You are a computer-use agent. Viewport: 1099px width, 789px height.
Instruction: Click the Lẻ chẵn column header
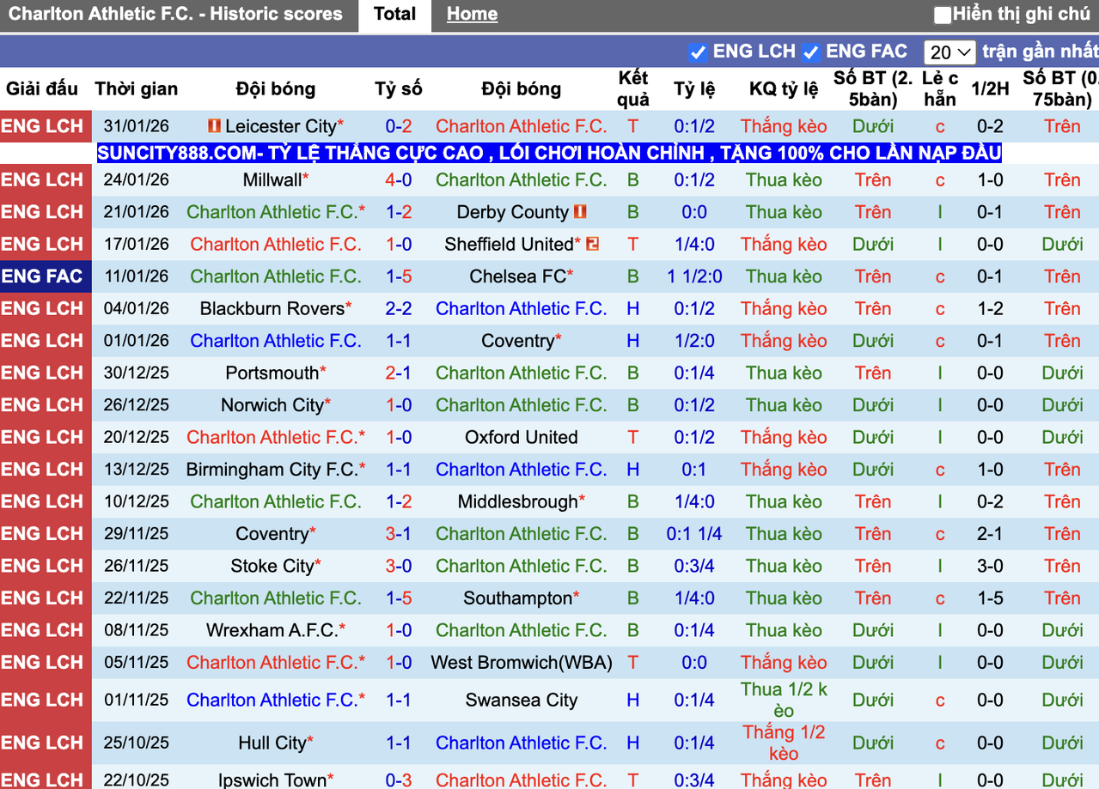pos(941,89)
